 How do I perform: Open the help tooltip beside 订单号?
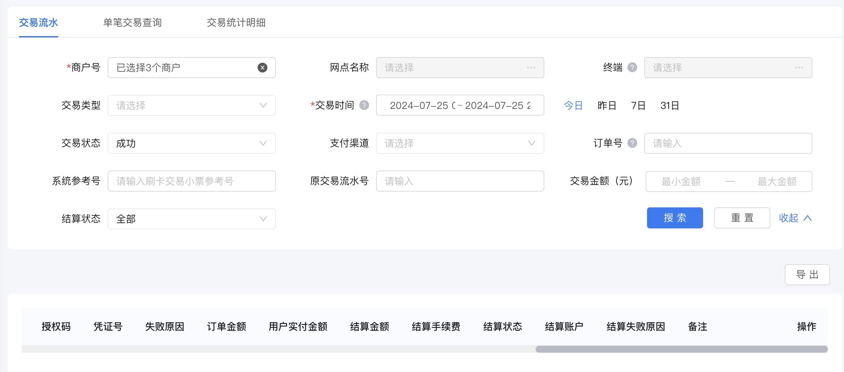632,143
